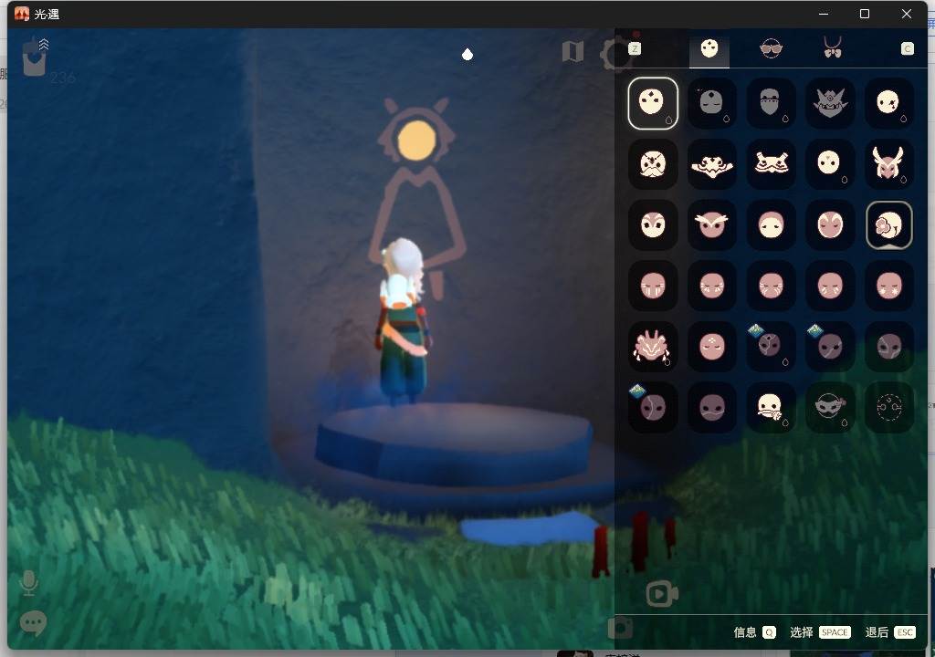The width and height of the screenshot is (935, 657).
Task: Click the white flame indicator at top center
Action: tap(467, 55)
